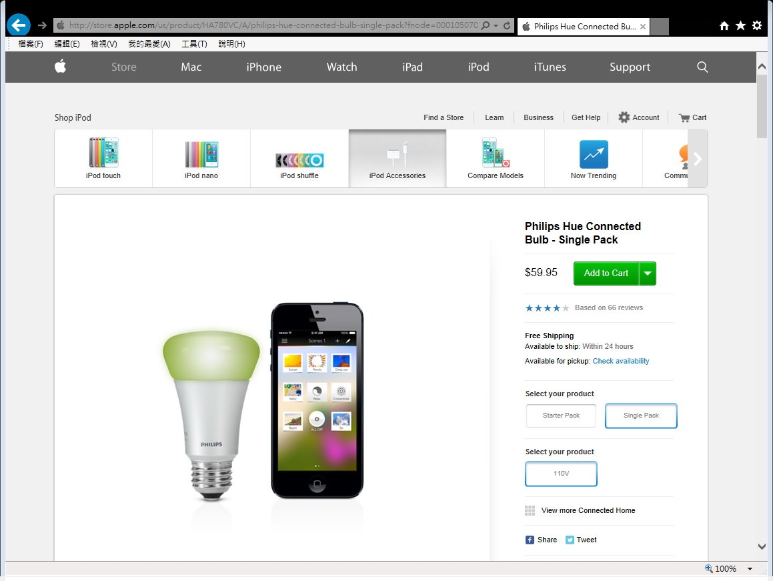Screen dimensions: 773x581
Task: Click View more Connected Home grid icon
Action: [x=530, y=510]
